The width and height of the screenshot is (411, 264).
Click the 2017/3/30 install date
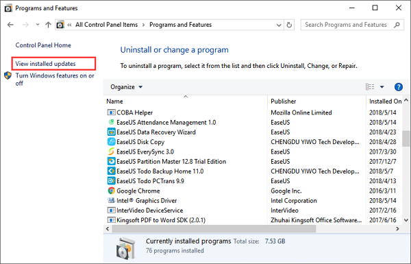[382, 152]
